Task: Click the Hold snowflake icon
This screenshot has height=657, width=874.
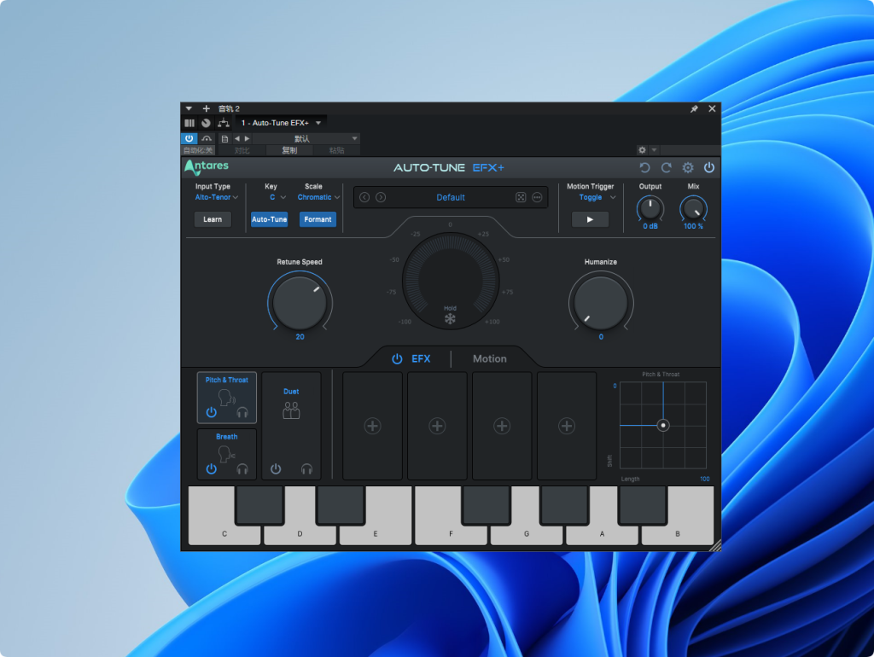Action: [x=450, y=319]
